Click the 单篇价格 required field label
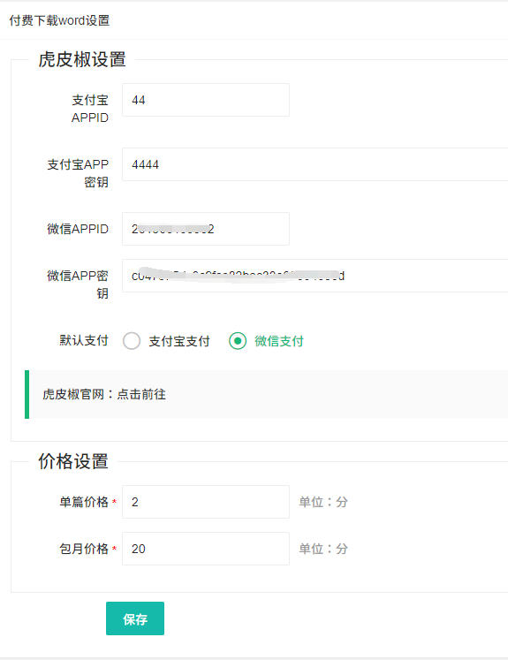This screenshot has height=660, width=508. point(84,502)
